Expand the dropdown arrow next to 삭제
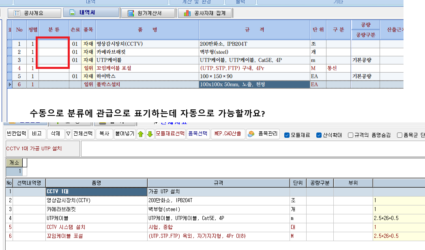Image resolution: width=425 pixels, height=250 pixels. tap(68, 134)
